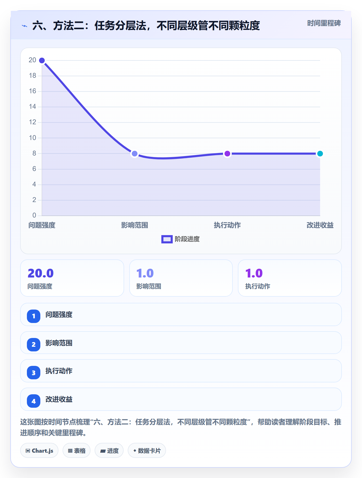Click the 改进收益 x-axis label
Viewport: 362px width, 478px height.
[x=320, y=225]
